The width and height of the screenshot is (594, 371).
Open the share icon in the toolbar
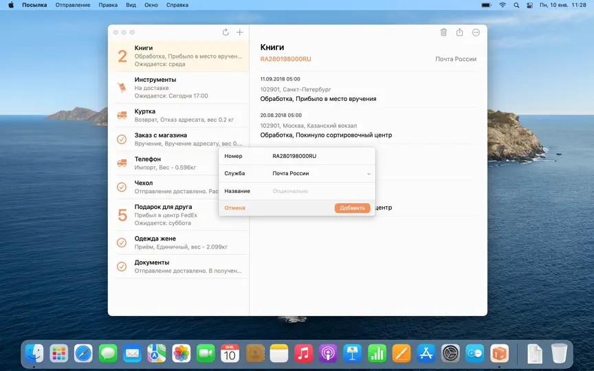tap(459, 32)
